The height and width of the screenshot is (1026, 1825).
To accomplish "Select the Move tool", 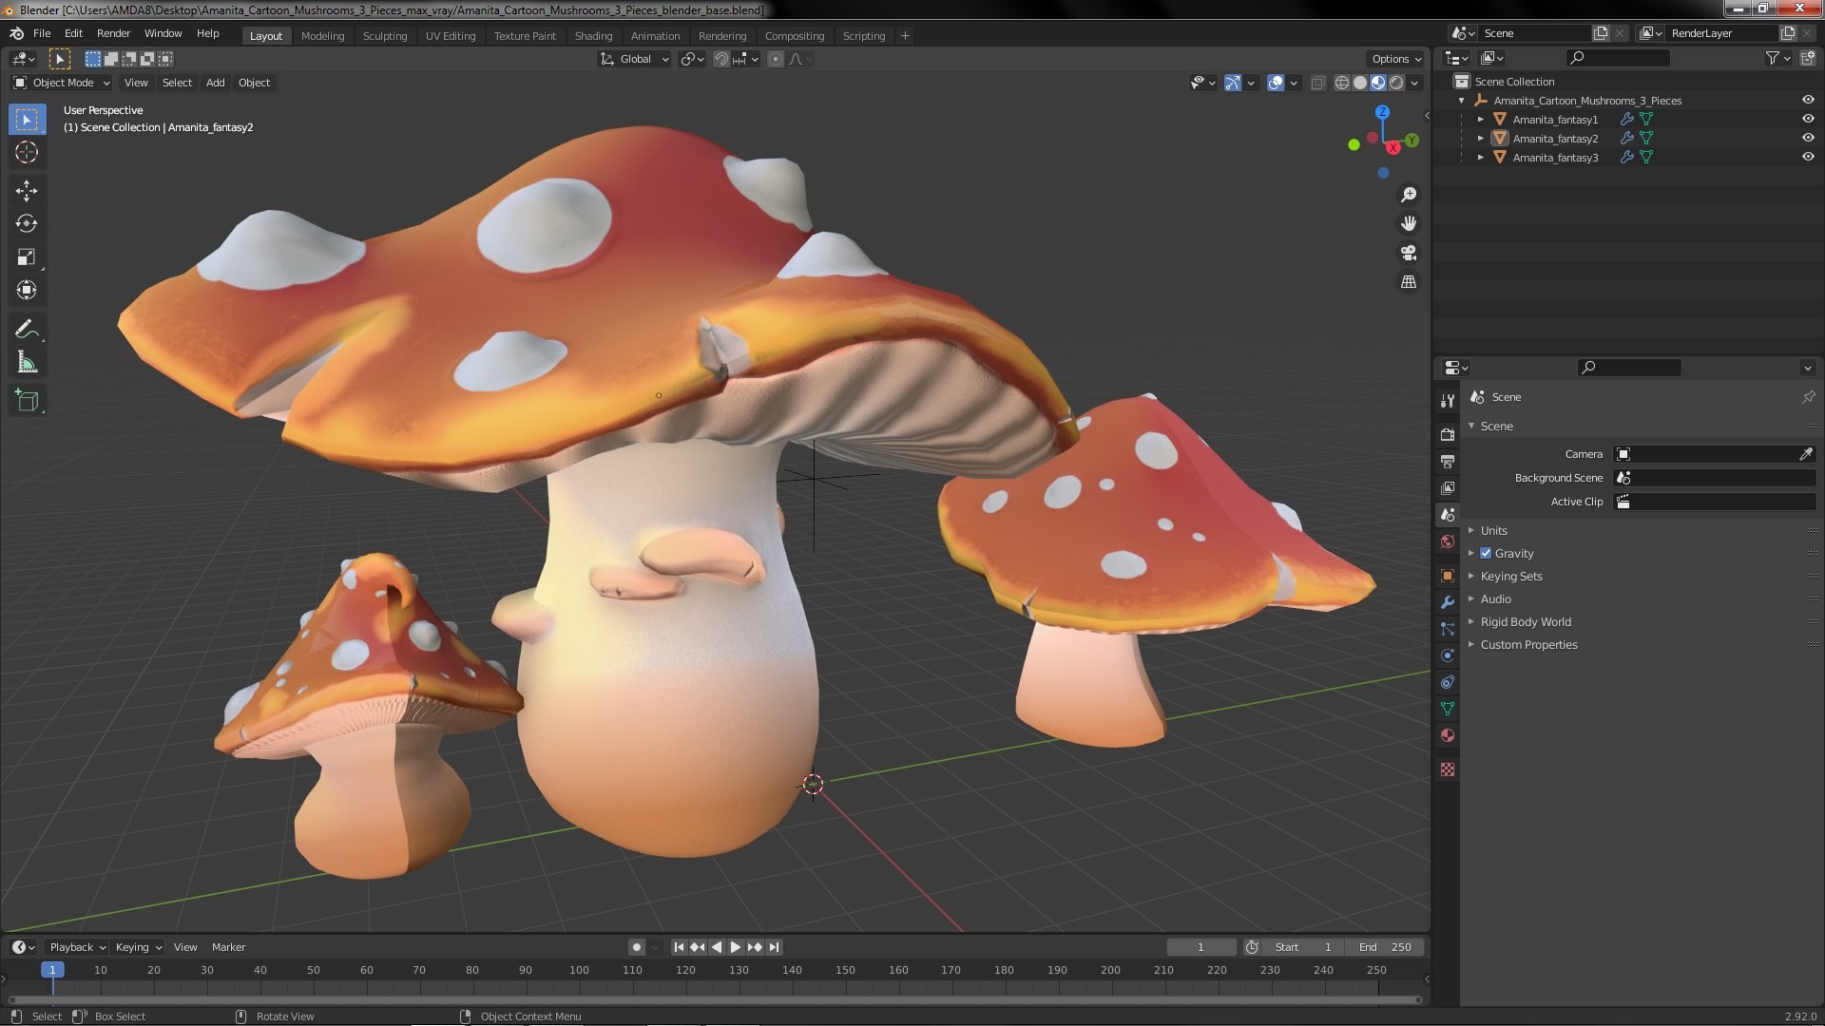I will coord(27,191).
